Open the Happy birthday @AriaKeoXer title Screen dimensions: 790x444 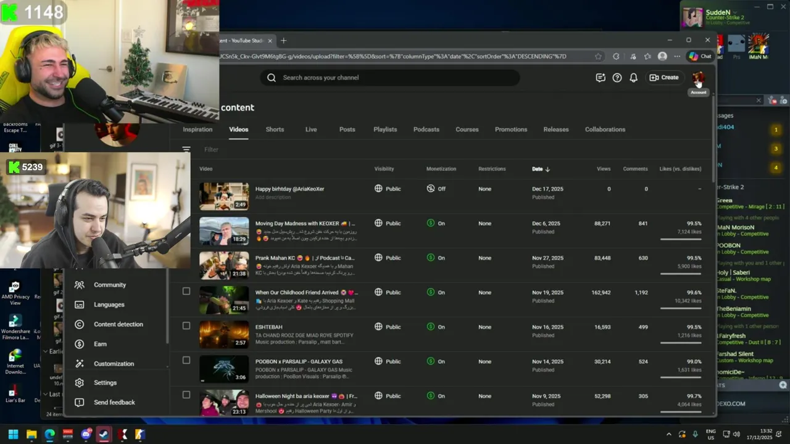(x=289, y=189)
